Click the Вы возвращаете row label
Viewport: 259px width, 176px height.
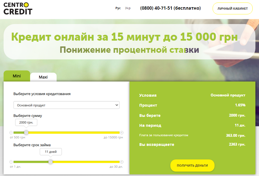point(157,145)
